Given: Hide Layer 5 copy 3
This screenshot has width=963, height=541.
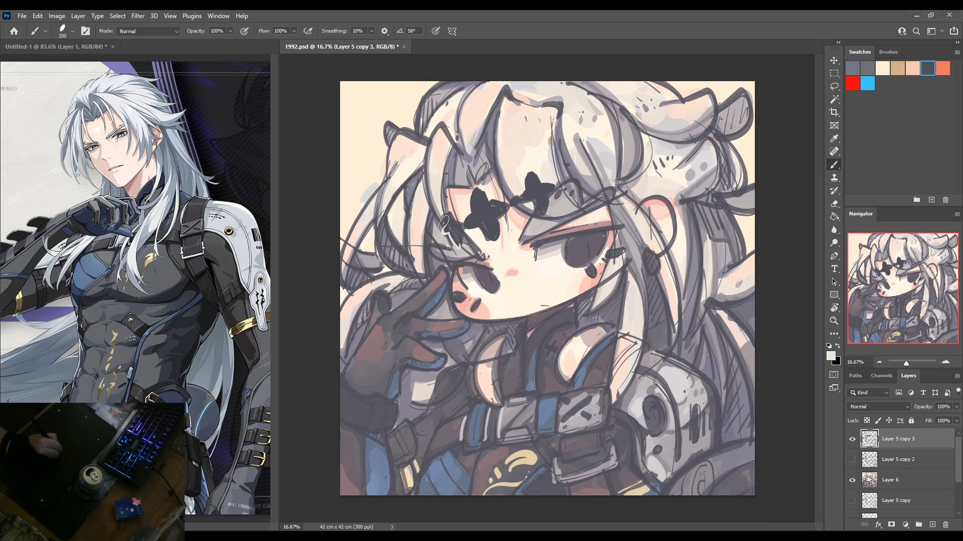Looking at the screenshot, I should click(852, 439).
